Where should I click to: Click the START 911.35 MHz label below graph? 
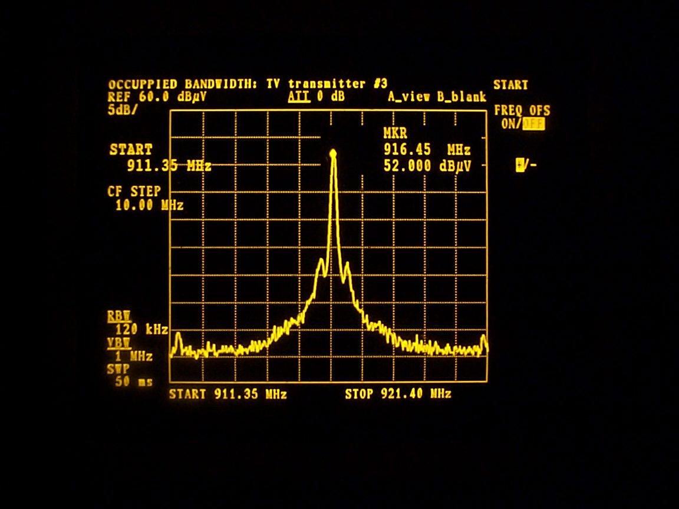pyautogui.click(x=228, y=394)
